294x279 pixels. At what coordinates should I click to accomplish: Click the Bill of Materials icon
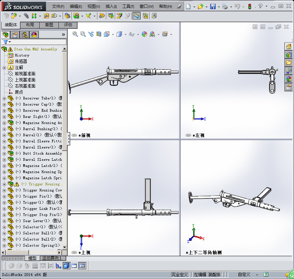111,16
